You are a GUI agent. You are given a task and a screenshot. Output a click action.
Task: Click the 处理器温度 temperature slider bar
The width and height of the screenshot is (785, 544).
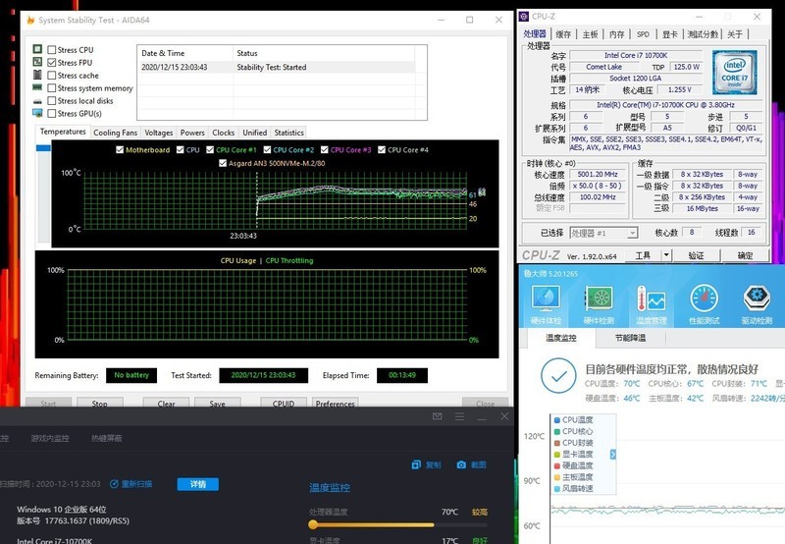371,524
